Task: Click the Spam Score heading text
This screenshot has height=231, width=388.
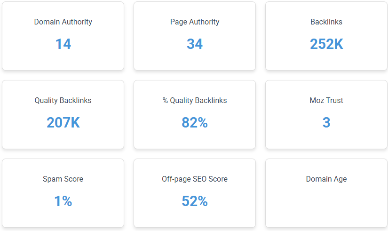Action: coord(63,179)
